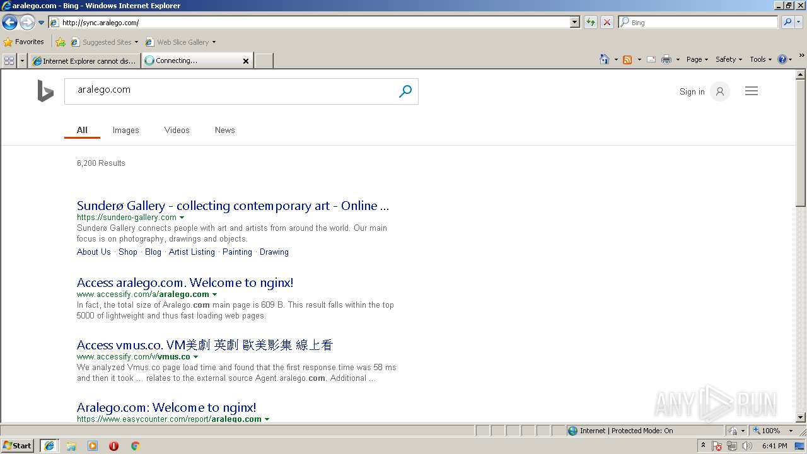Image resolution: width=807 pixels, height=454 pixels.
Task: Click the toolbar search magnifier button
Action: tap(787, 23)
